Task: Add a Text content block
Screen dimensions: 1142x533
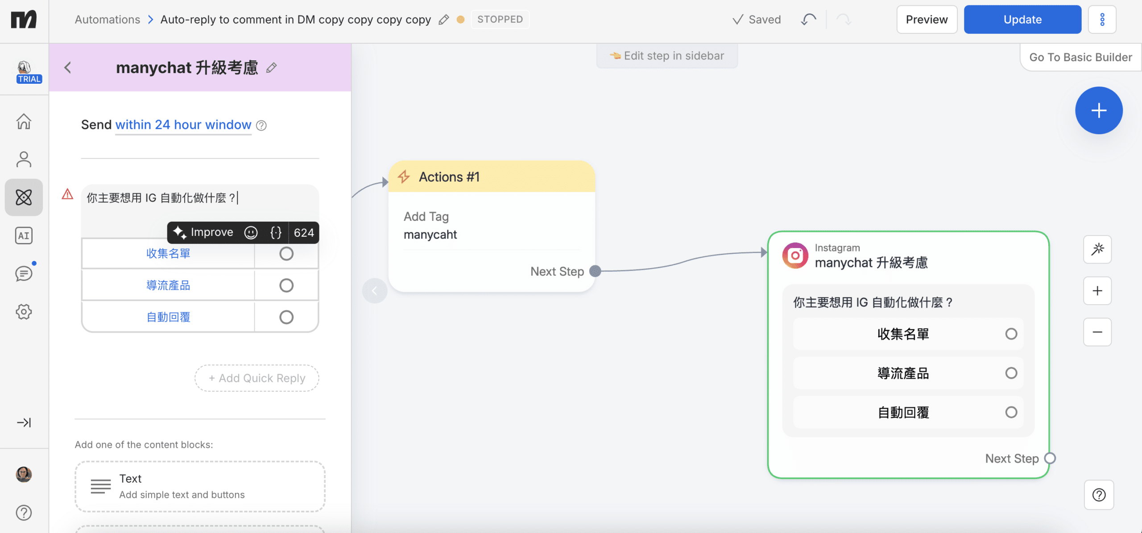Action: 200,486
